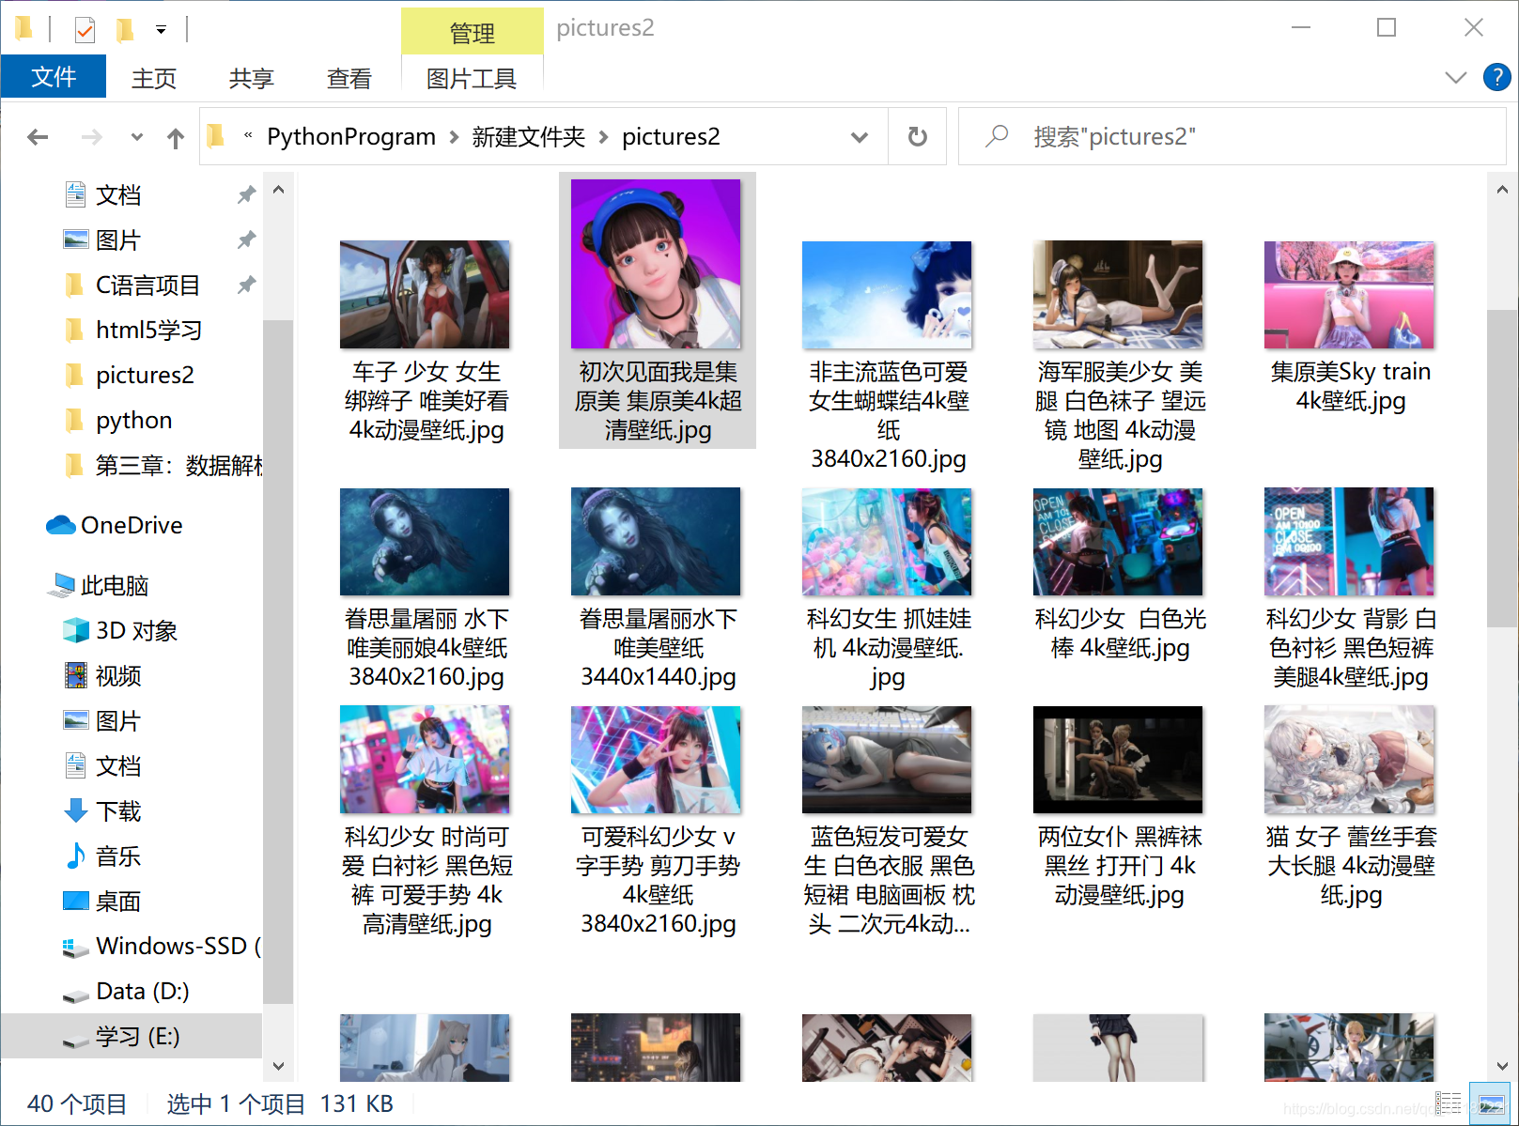Viewport: 1519px width, 1126px height.
Task: Open 图片 folder under 此电脑
Action: tap(118, 721)
